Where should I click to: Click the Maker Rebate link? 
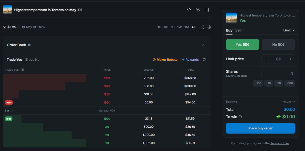(165, 60)
